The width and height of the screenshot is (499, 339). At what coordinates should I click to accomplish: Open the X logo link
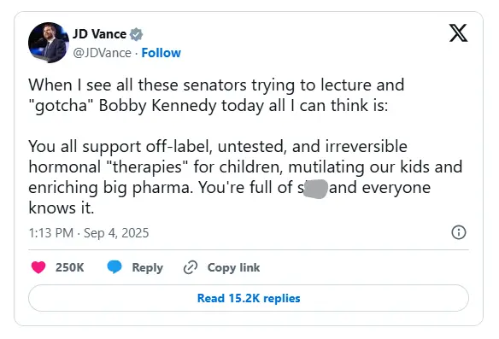tap(458, 32)
